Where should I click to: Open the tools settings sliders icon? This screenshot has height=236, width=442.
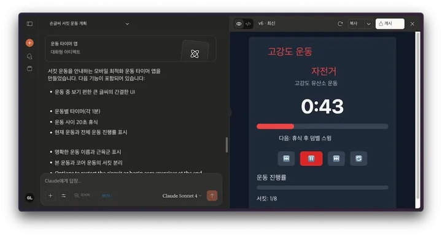[64, 196]
